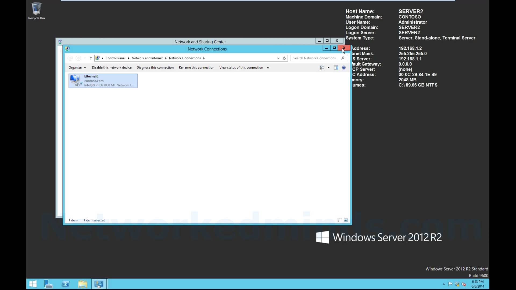
Task: Click the address bar folder icon
Action: pyautogui.click(x=98, y=58)
